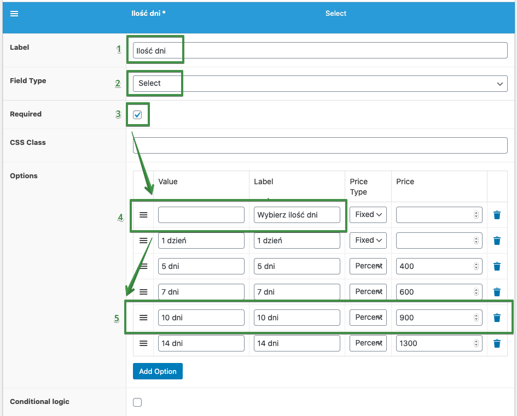Image resolution: width=517 pixels, height=416 pixels.
Task: Open the Field Type Select dropdown
Action: click(320, 84)
